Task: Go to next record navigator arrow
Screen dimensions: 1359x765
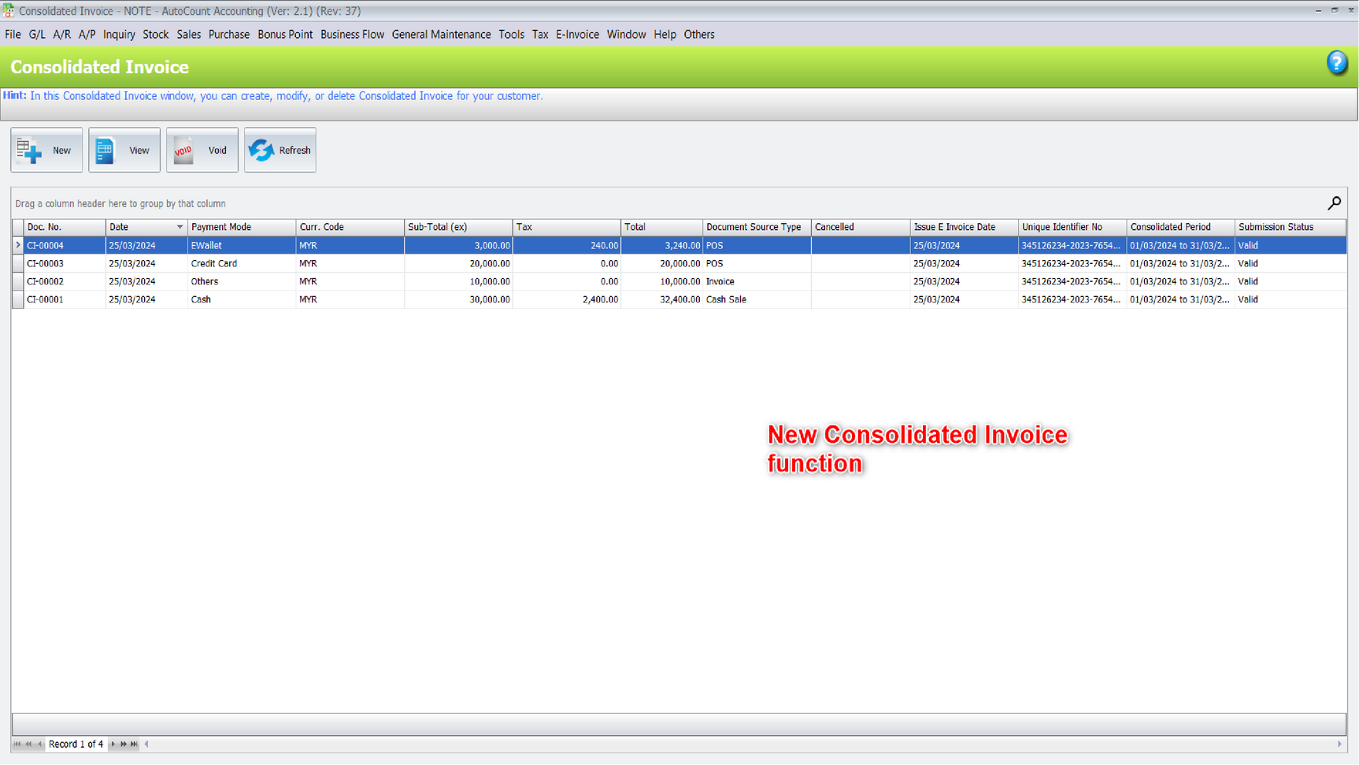Action: [113, 744]
